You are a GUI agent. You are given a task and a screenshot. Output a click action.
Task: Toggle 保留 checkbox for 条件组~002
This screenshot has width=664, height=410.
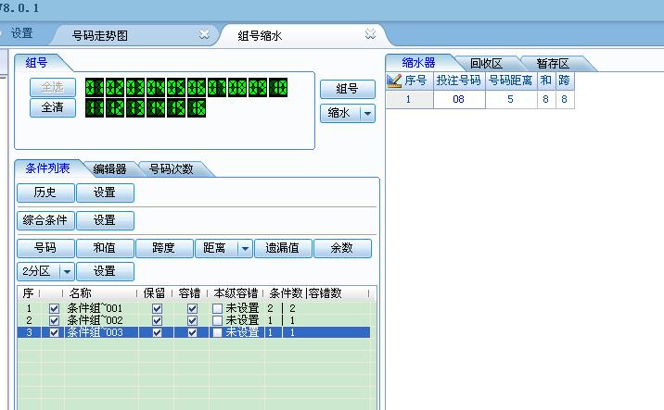pos(157,320)
